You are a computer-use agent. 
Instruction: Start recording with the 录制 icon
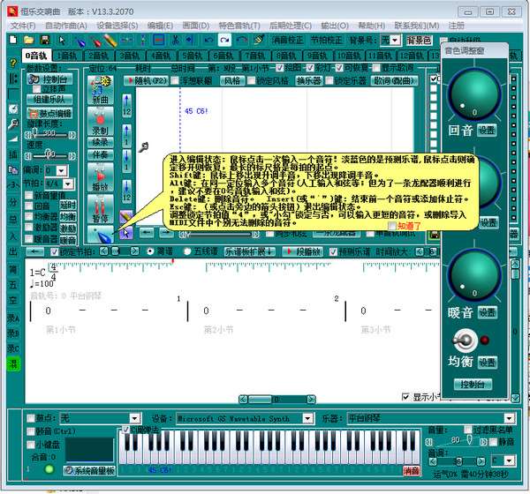(x=101, y=122)
